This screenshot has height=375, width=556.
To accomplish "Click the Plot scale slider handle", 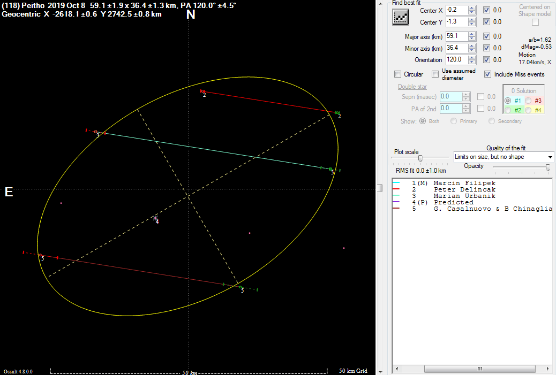I will coord(420,158).
